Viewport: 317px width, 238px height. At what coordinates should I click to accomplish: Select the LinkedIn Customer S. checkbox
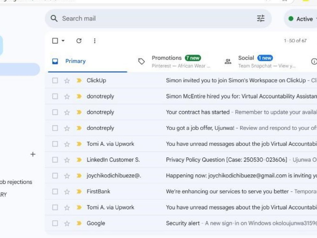click(x=55, y=160)
